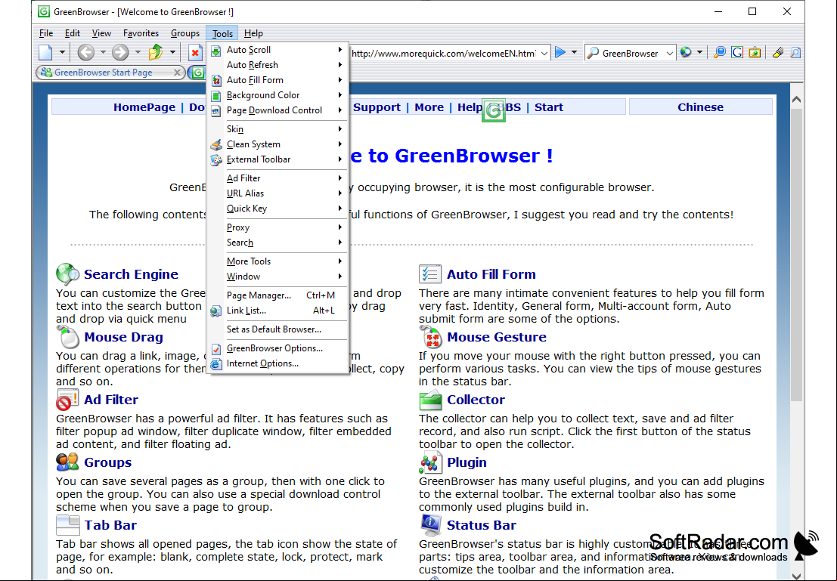837x581 pixels.
Task: Expand the Auto Refresh submenu
Action: point(277,65)
